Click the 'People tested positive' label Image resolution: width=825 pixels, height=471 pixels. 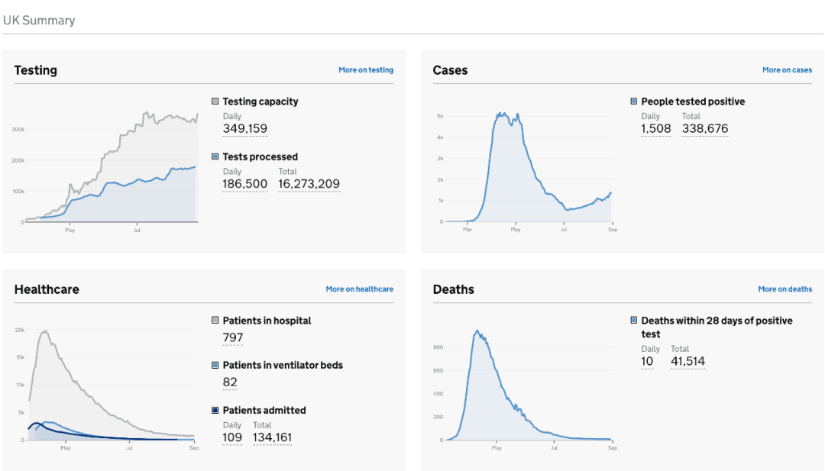[x=693, y=102]
